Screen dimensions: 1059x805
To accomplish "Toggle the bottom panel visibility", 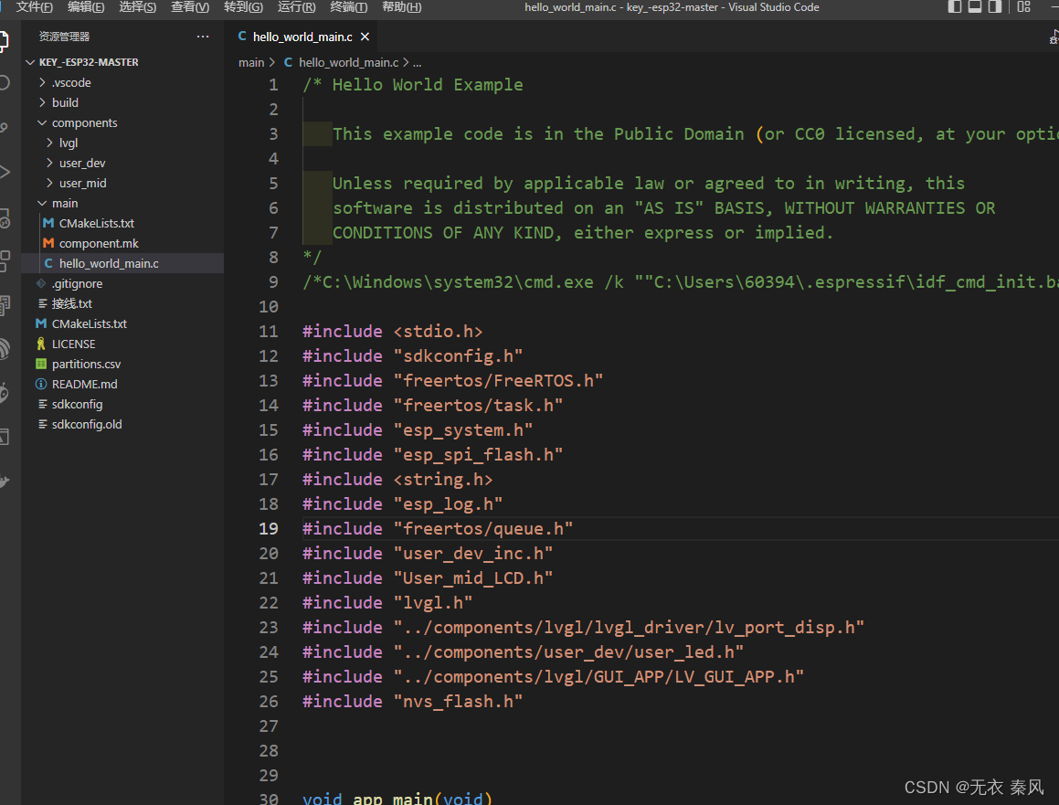I will pyautogui.click(x=975, y=6).
